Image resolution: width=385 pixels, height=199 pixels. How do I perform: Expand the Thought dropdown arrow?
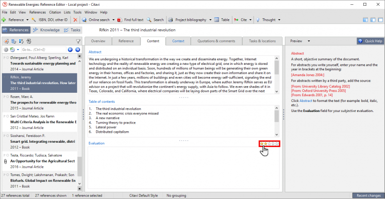tap(279, 20)
